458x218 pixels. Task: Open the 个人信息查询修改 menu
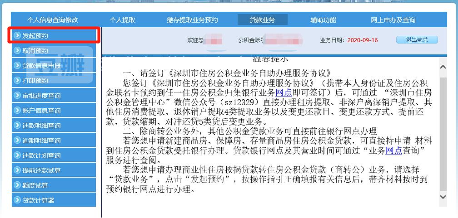(x=52, y=20)
